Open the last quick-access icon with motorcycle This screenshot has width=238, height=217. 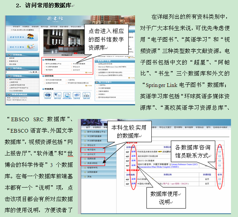(86, 95)
